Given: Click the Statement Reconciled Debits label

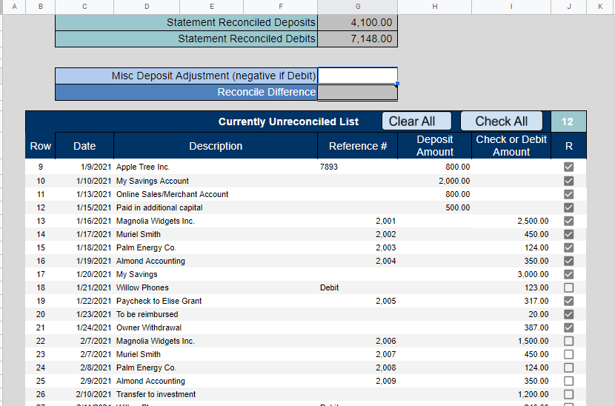Looking at the screenshot, I should 246,39.
